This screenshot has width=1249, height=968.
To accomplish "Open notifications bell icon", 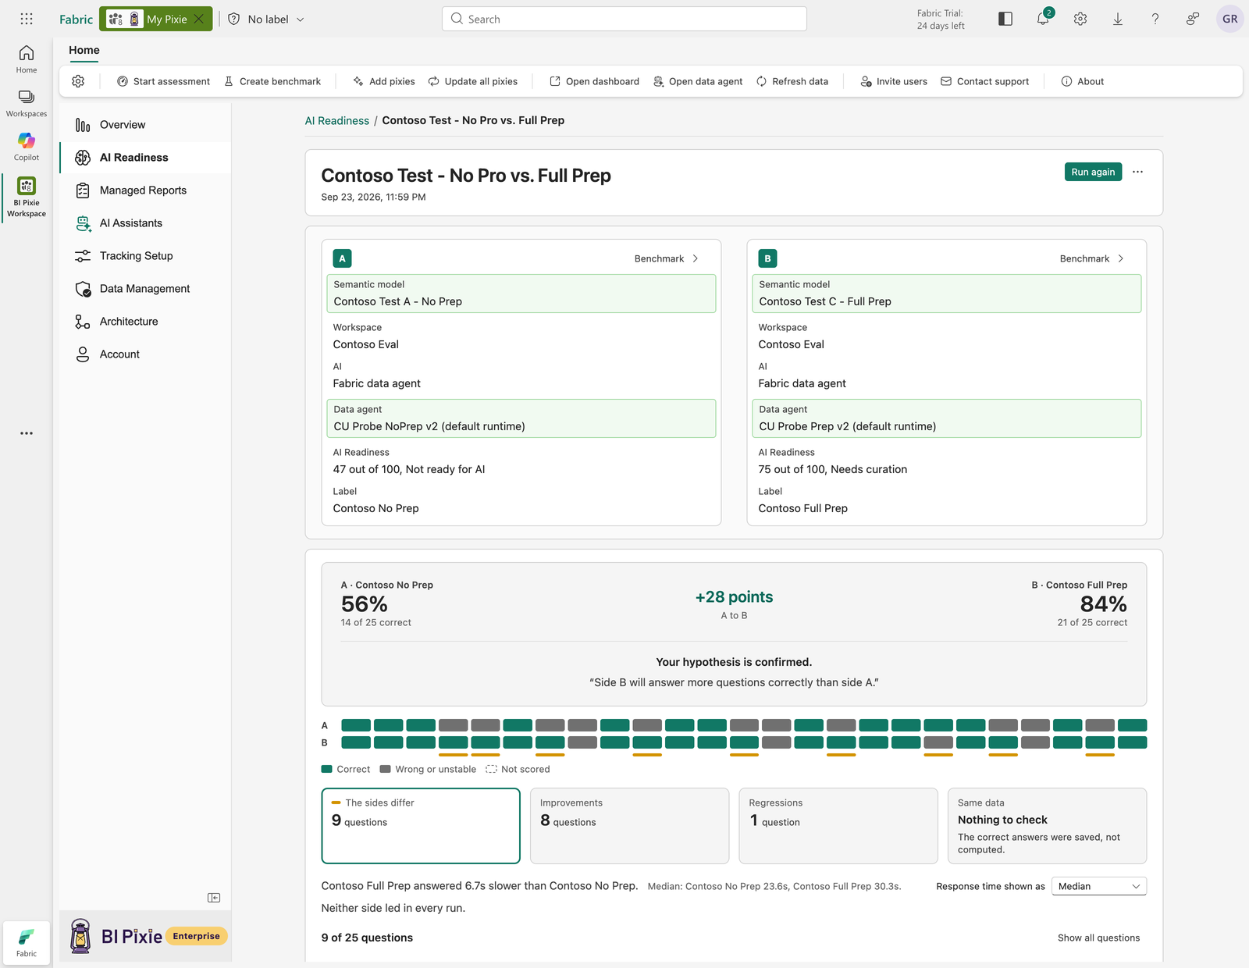I will (x=1043, y=19).
